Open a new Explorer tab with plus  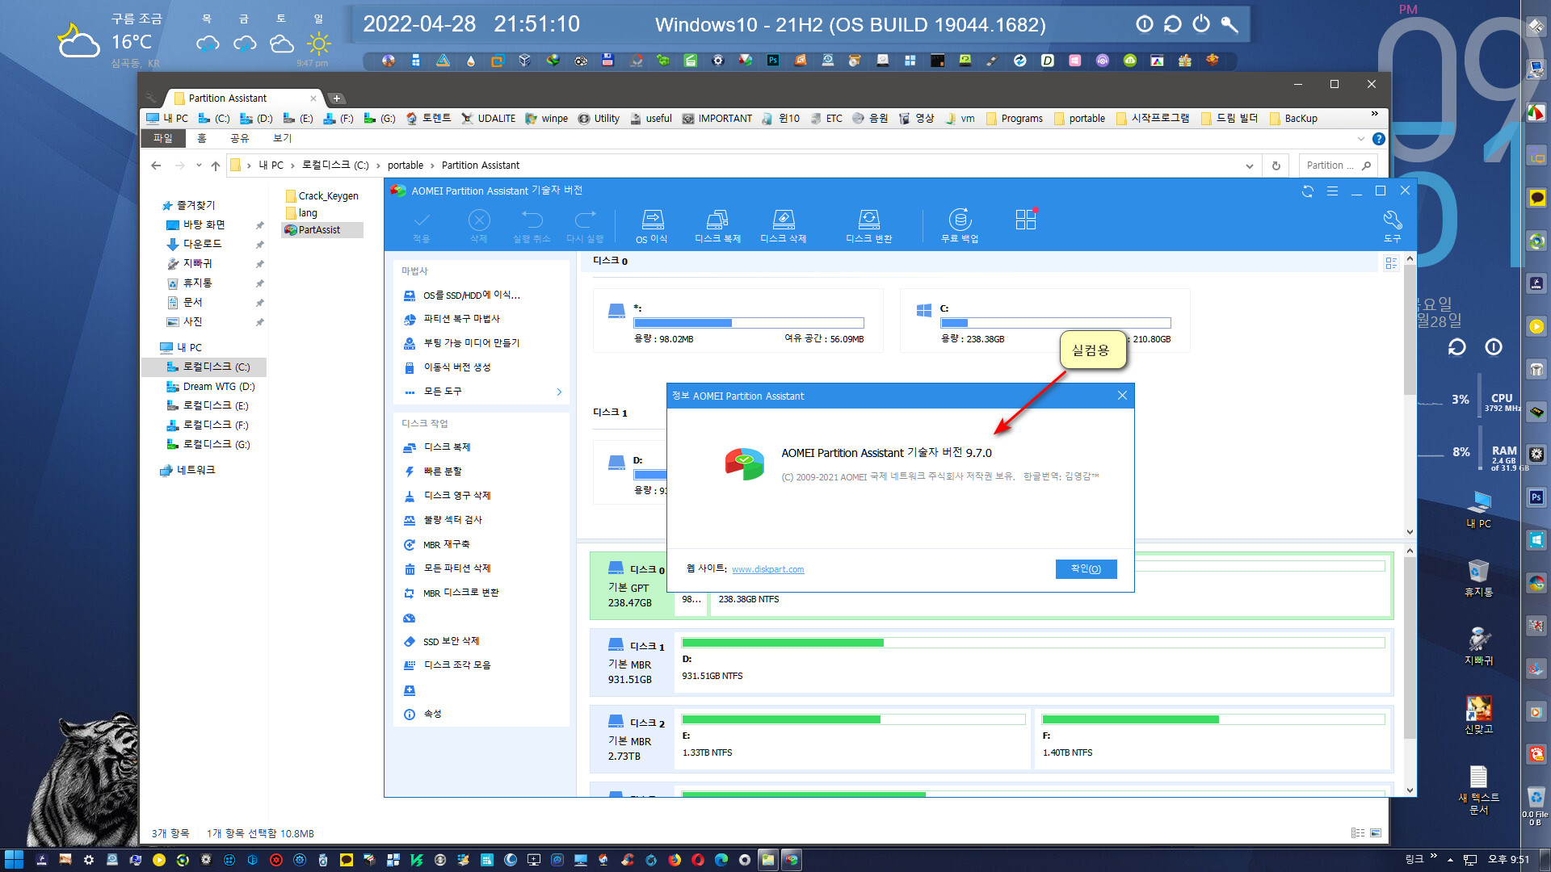pyautogui.click(x=337, y=99)
